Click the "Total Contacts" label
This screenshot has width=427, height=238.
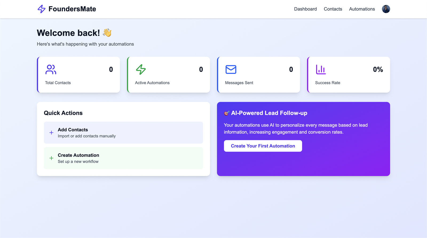[58, 83]
